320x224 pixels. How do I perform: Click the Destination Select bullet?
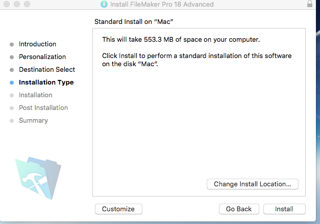point(12,70)
